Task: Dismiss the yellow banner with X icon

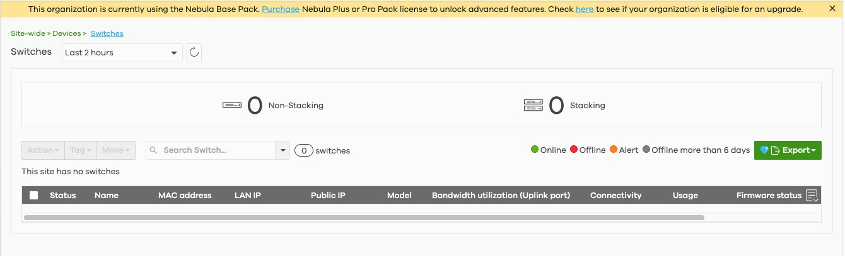Action: click(x=832, y=9)
